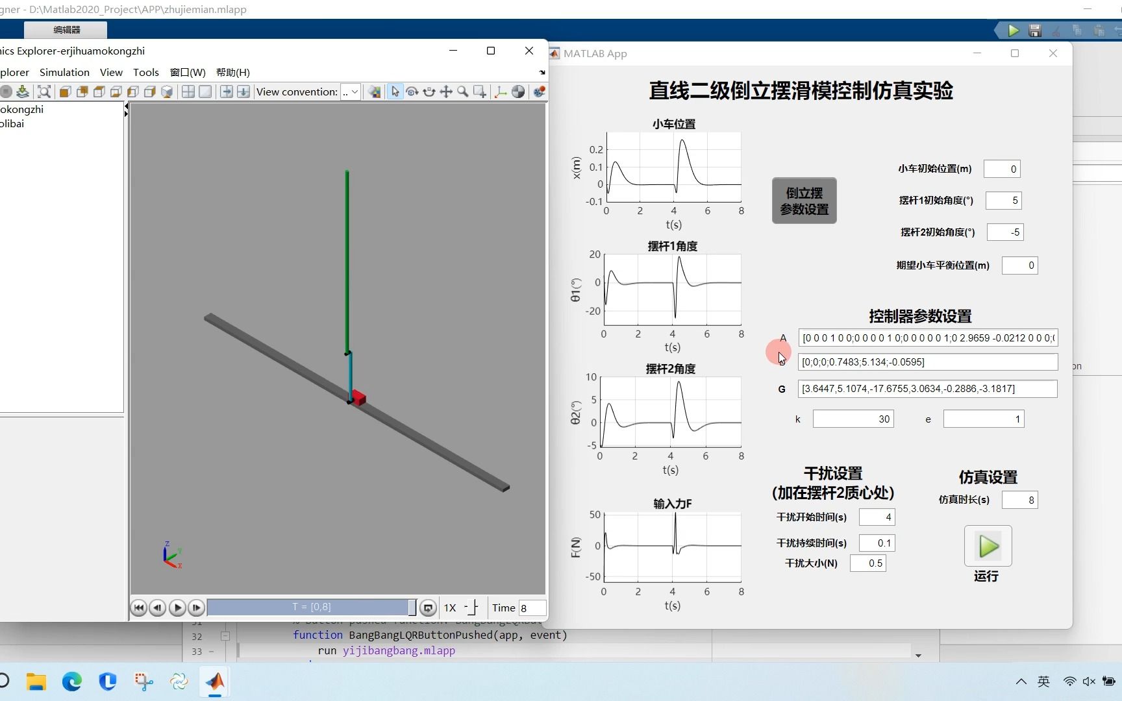The height and width of the screenshot is (701, 1122).
Task: Click the matrix A input field
Action: tap(928, 338)
